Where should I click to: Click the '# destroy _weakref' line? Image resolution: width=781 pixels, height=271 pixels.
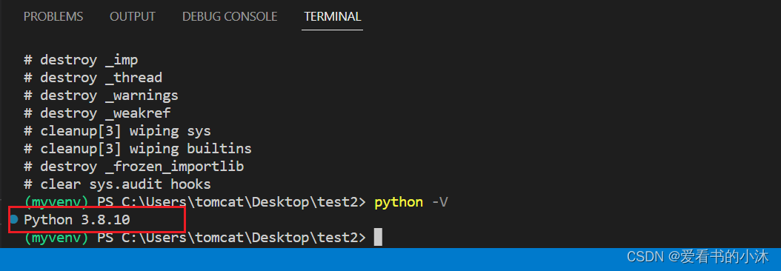[97, 113]
